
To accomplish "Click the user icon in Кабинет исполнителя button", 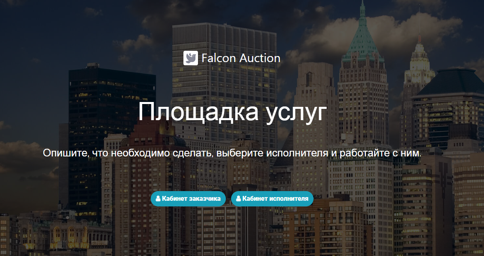I will 238,199.
